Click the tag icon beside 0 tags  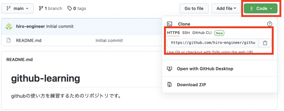[x=70, y=8]
